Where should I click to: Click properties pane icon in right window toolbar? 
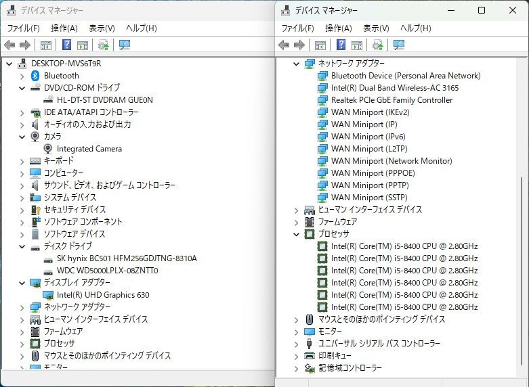click(x=356, y=45)
